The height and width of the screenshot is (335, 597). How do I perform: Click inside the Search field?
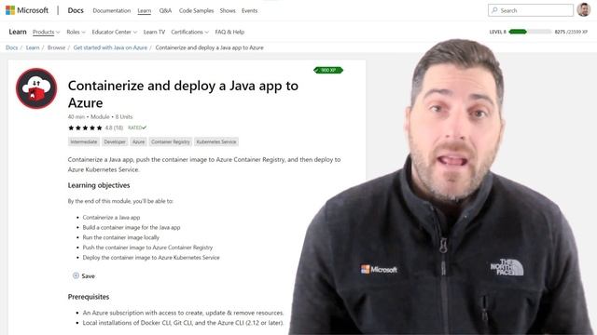[531, 10]
